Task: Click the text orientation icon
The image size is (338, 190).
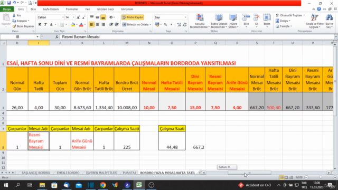Action: pyautogui.click(x=111, y=17)
